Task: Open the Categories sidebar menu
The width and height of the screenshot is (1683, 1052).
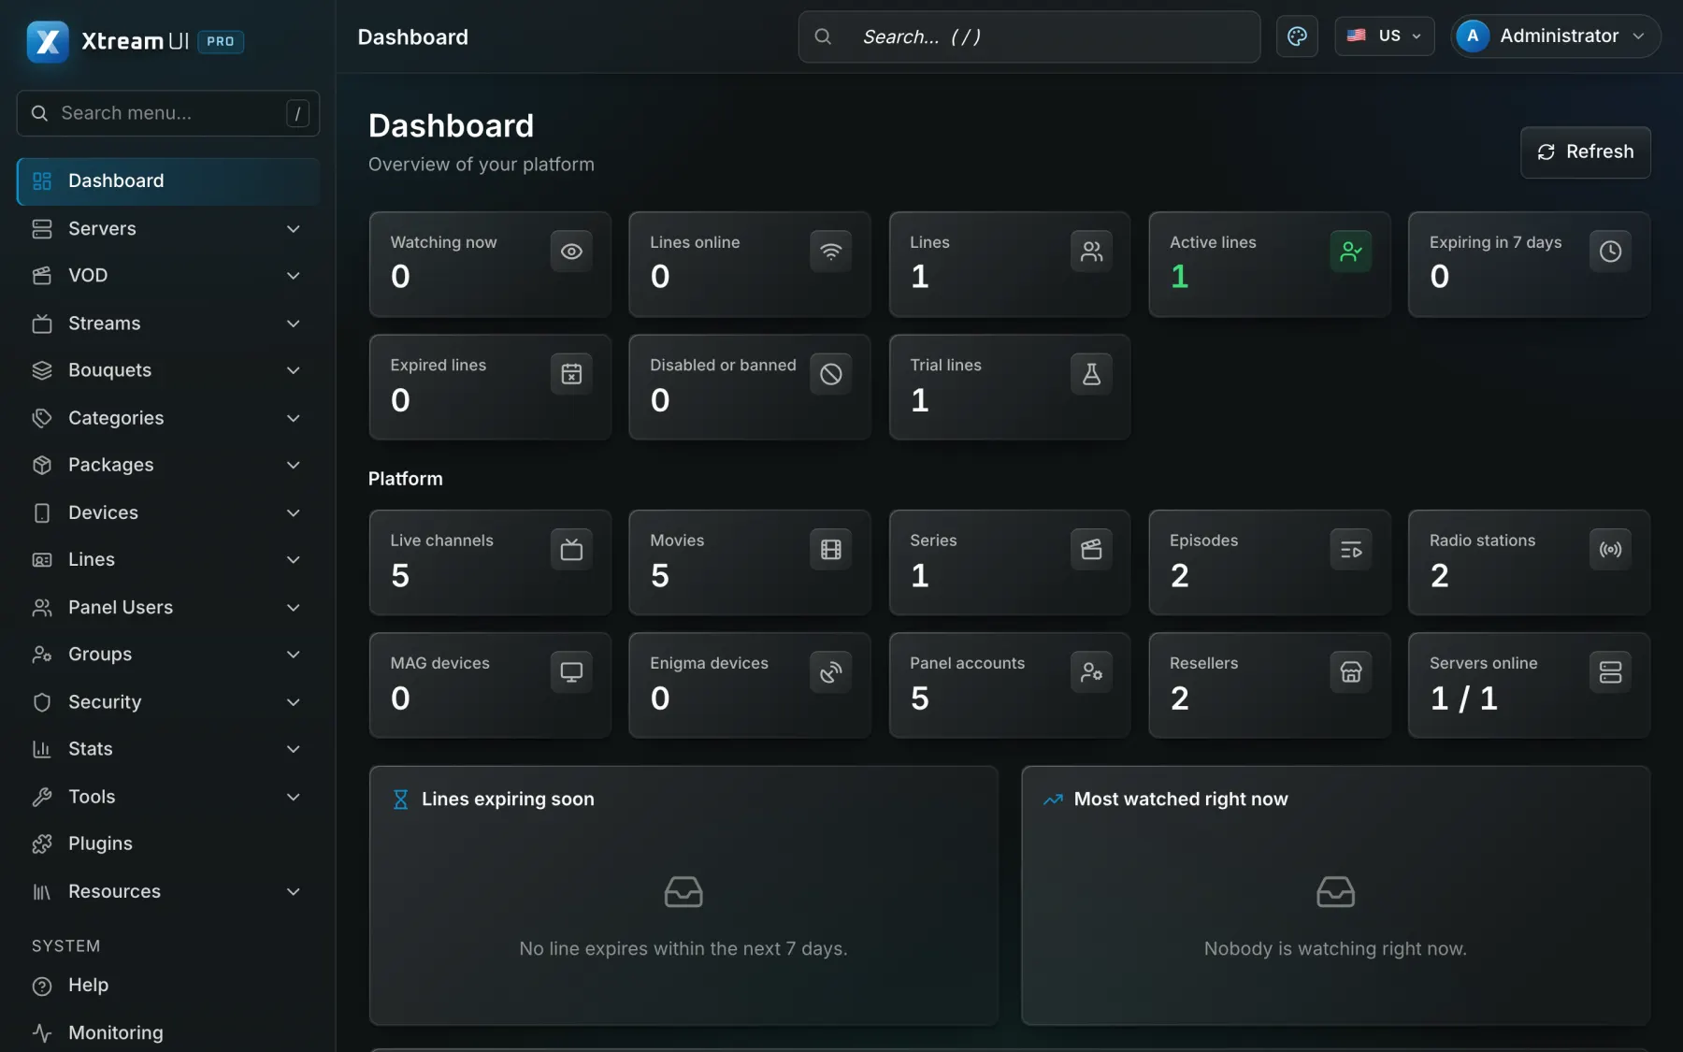Action: (x=168, y=418)
